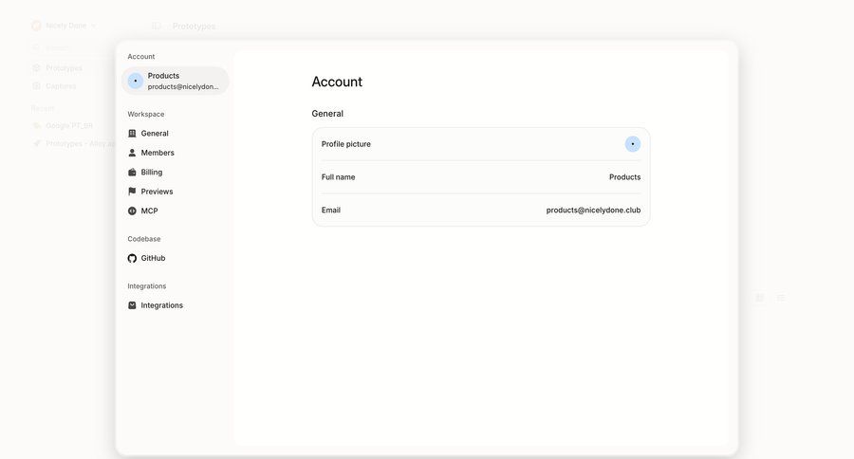This screenshot has height=459, width=854.
Task: Open Captures in background left sidebar
Action: pos(61,86)
